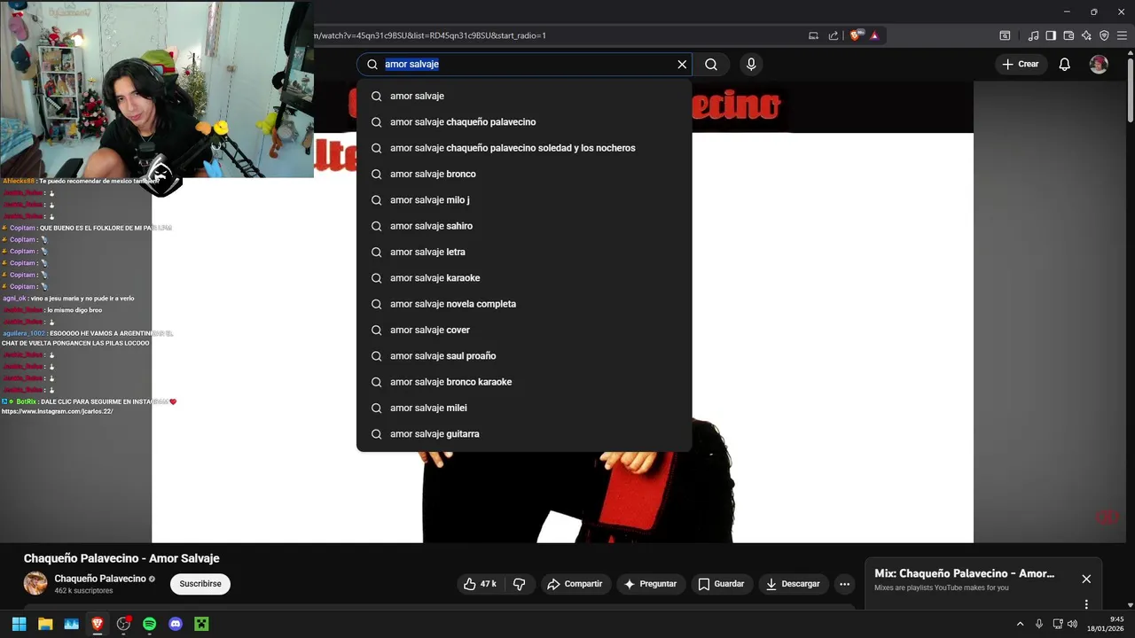Open Leo AI sparkle icon
1135x638 pixels.
click(1086, 35)
